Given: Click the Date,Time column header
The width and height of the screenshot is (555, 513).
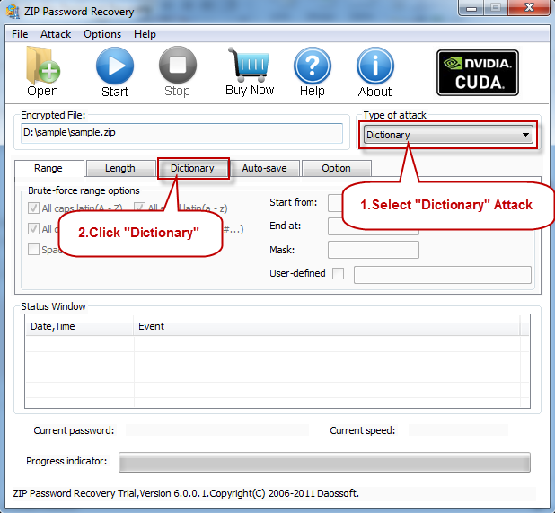Looking at the screenshot, I should click(x=80, y=326).
